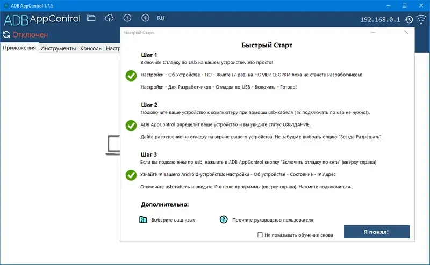Click the cloud upload icon in header
The image size is (430, 265).
tap(109, 18)
